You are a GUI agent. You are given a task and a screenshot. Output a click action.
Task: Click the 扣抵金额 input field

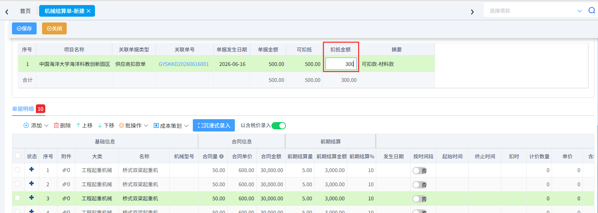pos(341,64)
